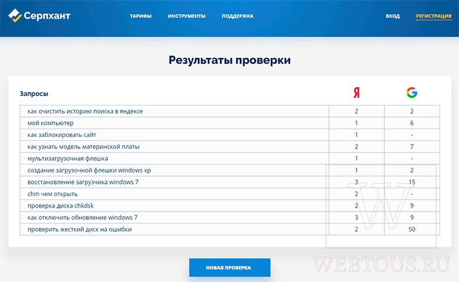Click Google position 50 for жесткий диск query
Viewport: 459px width, 282px height.
click(411, 229)
